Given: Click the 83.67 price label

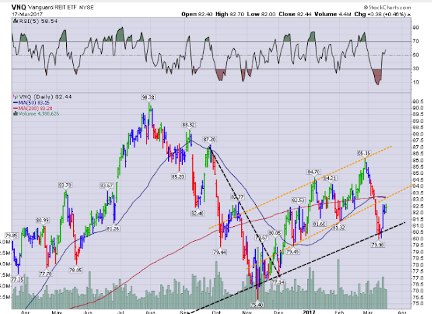Looking at the screenshot, I should [x=107, y=186].
